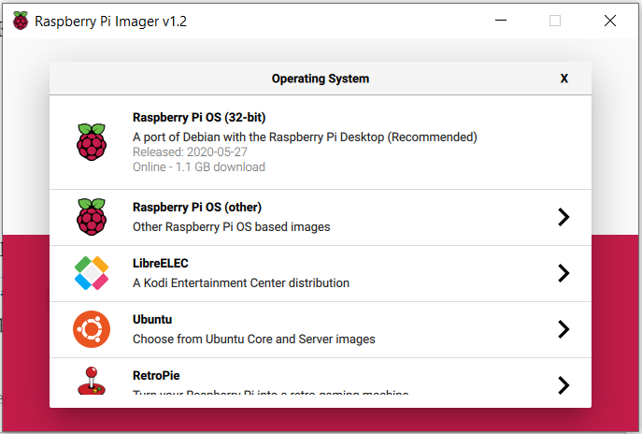Open the Ubuntu entry title

(152, 319)
